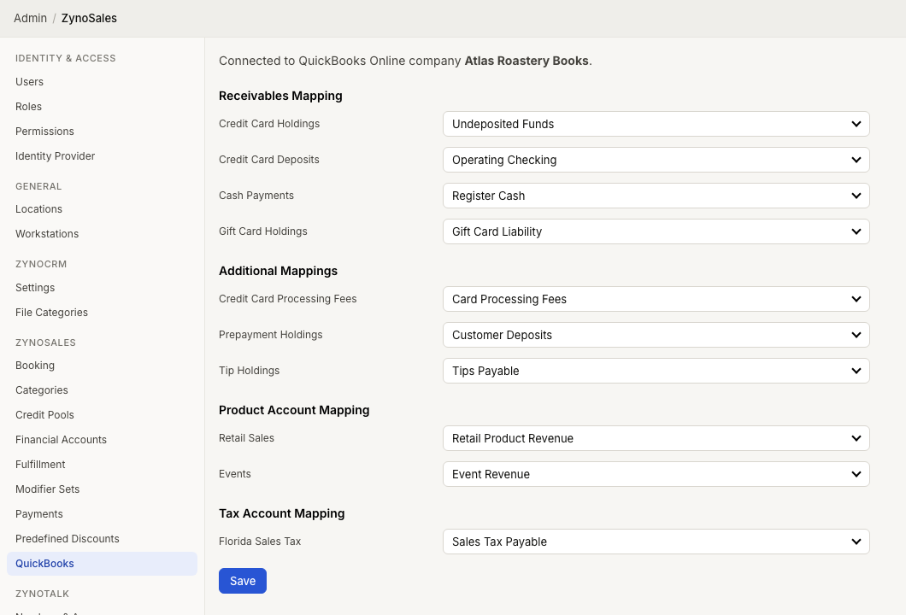Open Payments in the sidebar
This screenshot has height=615, width=906.
(38, 515)
